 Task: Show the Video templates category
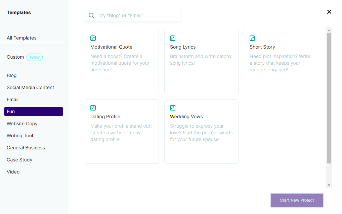[x=13, y=172]
